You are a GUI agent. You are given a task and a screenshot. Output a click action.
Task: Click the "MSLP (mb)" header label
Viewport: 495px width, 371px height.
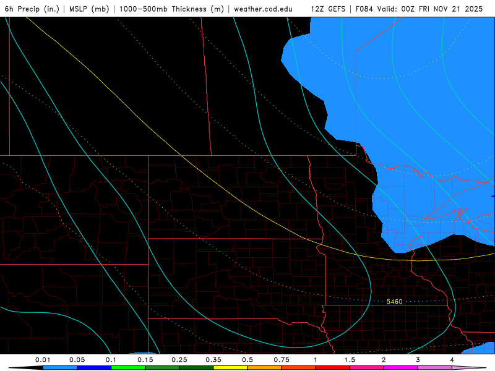[x=89, y=9]
